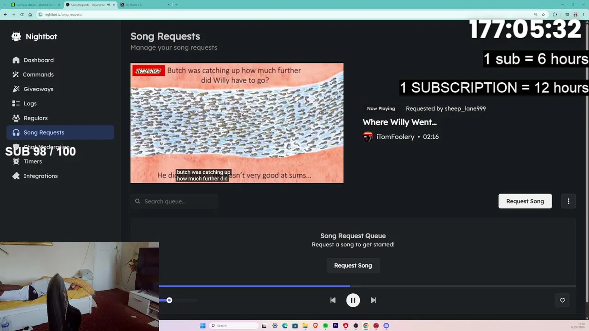
Task: Switch to the Stream browser tab
Action: [35, 5]
